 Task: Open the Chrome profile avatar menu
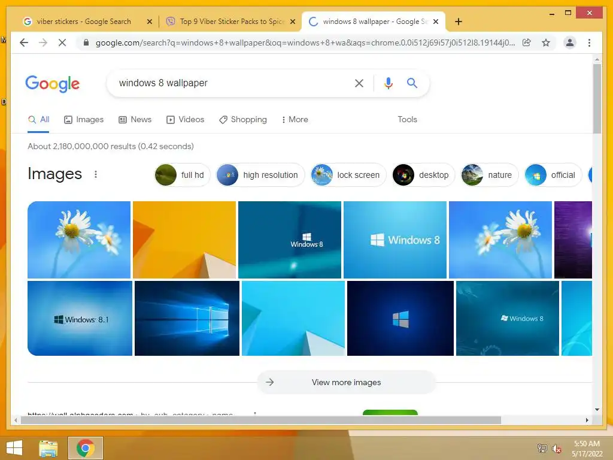pyautogui.click(x=570, y=43)
